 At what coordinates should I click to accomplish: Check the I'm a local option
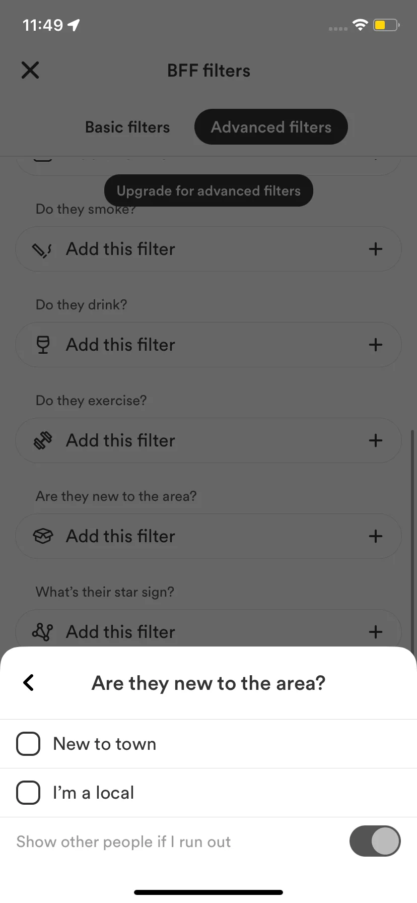tap(28, 793)
